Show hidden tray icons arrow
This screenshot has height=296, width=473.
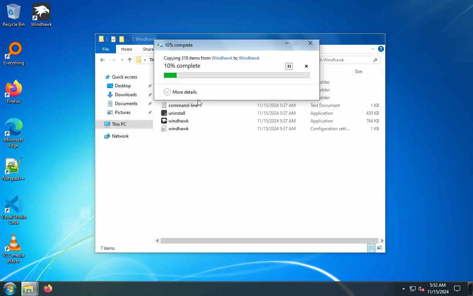pyautogui.click(x=404, y=289)
